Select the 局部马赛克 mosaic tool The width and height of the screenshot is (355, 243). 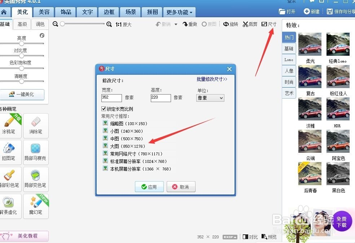click(x=36, y=152)
